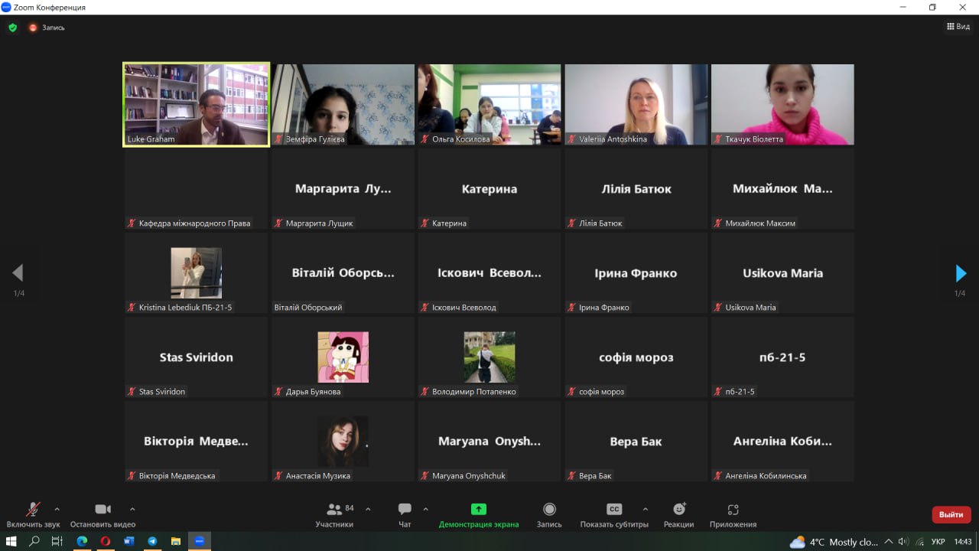979x551 pixels.
Task: Select the Лілія Батюк participant tile
Action: click(636, 189)
